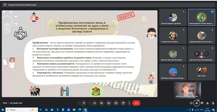Open host controls lock icon

click(213, 103)
